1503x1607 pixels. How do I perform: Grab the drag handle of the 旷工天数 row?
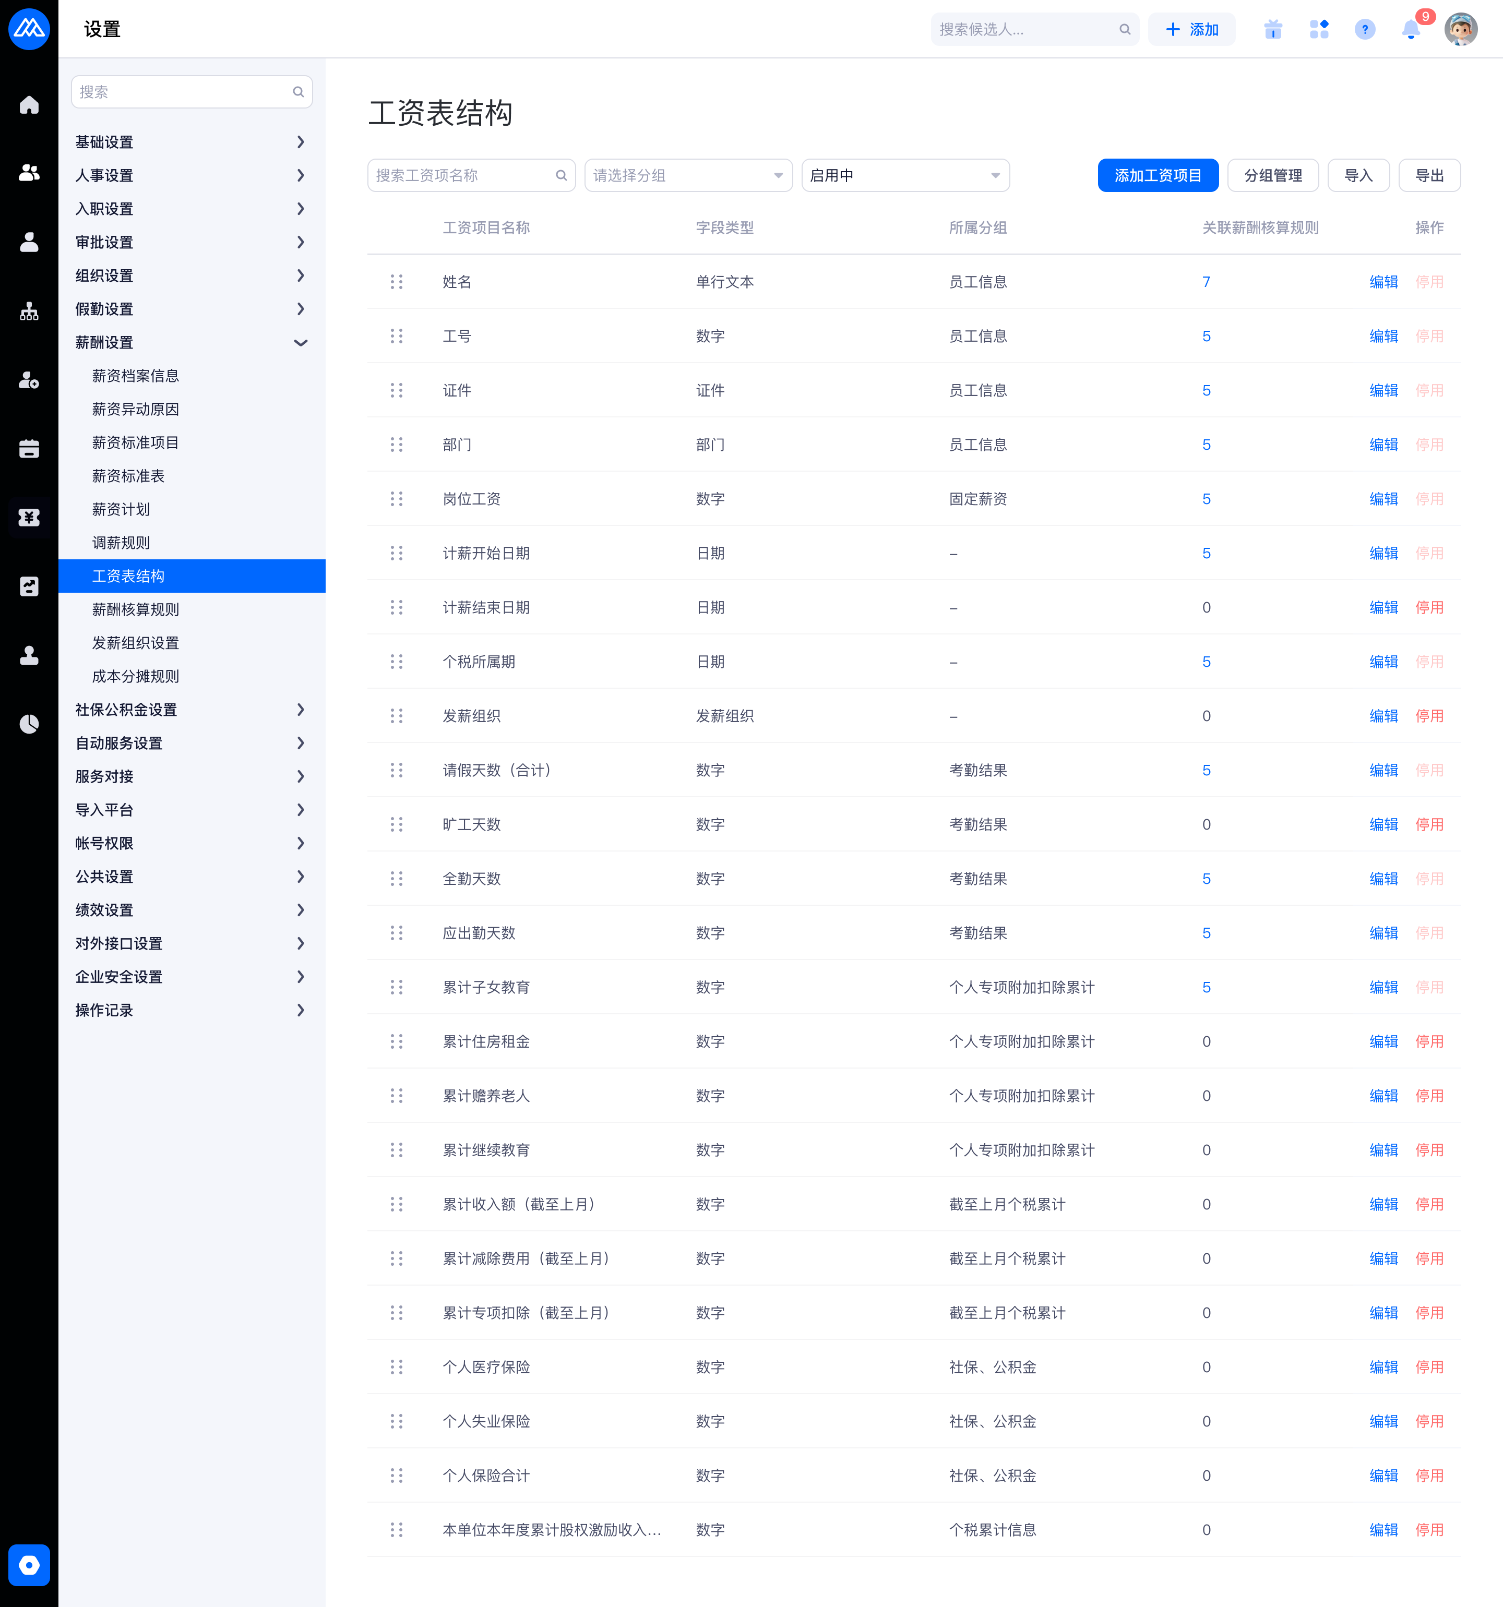coord(396,824)
